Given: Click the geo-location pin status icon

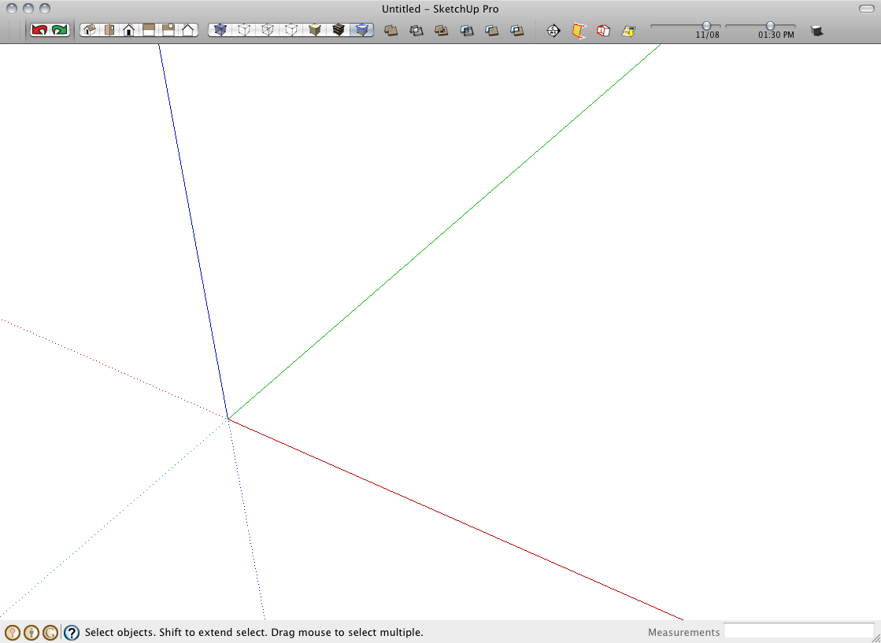Looking at the screenshot, I should coord(13,633).
